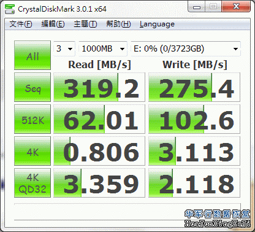The image size is (255, 232).
Task: Select the Seq write result 275.4
Action: point(194,87)
